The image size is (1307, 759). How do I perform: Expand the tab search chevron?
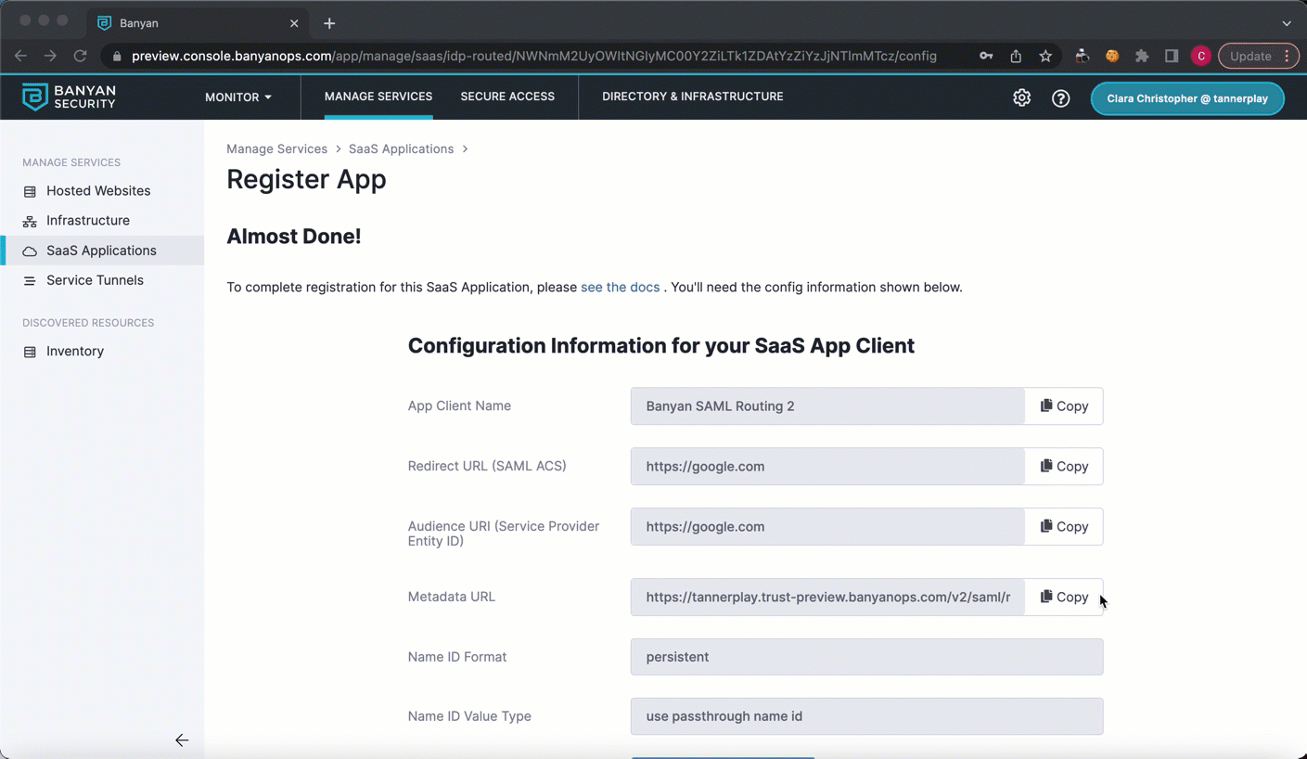click(1286, 23)
